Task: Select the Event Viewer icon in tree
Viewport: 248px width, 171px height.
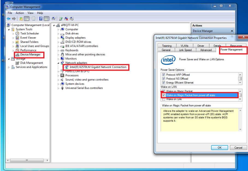Action: pyautogui.click(x=17, y=38)
